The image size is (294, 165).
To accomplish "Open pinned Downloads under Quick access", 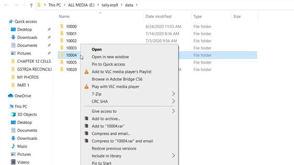I will pos(27,38).
